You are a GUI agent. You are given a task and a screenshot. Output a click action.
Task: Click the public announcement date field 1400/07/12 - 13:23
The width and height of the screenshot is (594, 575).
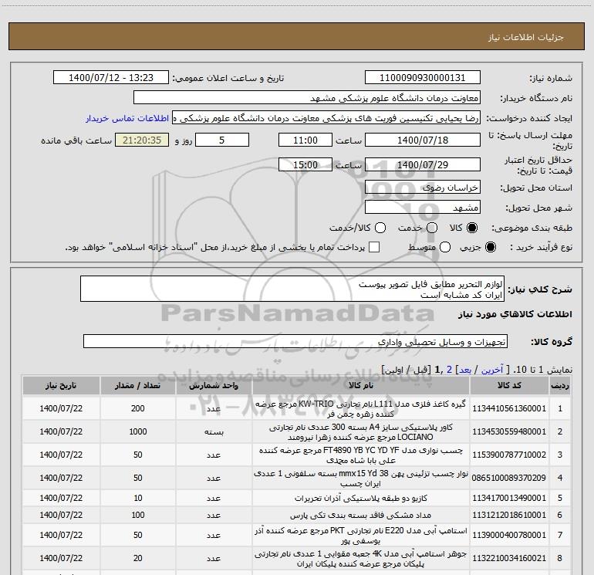coord(111,78)
